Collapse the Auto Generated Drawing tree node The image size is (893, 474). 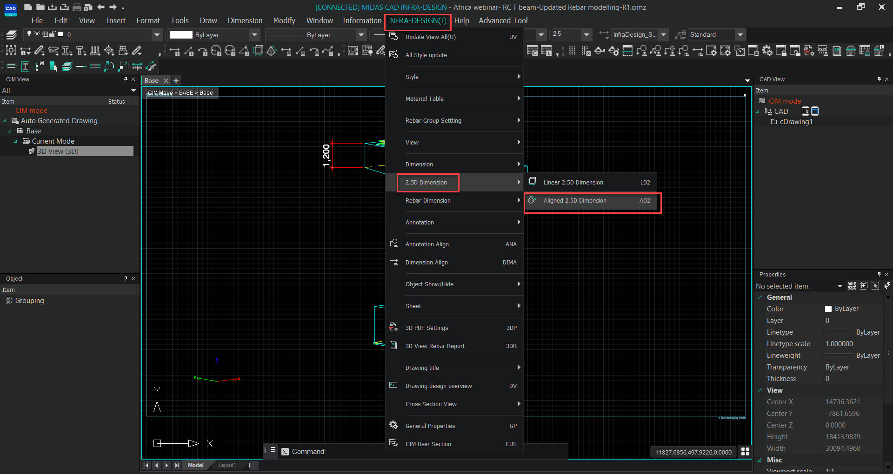click(x=5, y=121)
